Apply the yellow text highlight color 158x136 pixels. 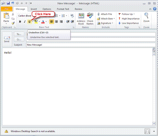36,22
